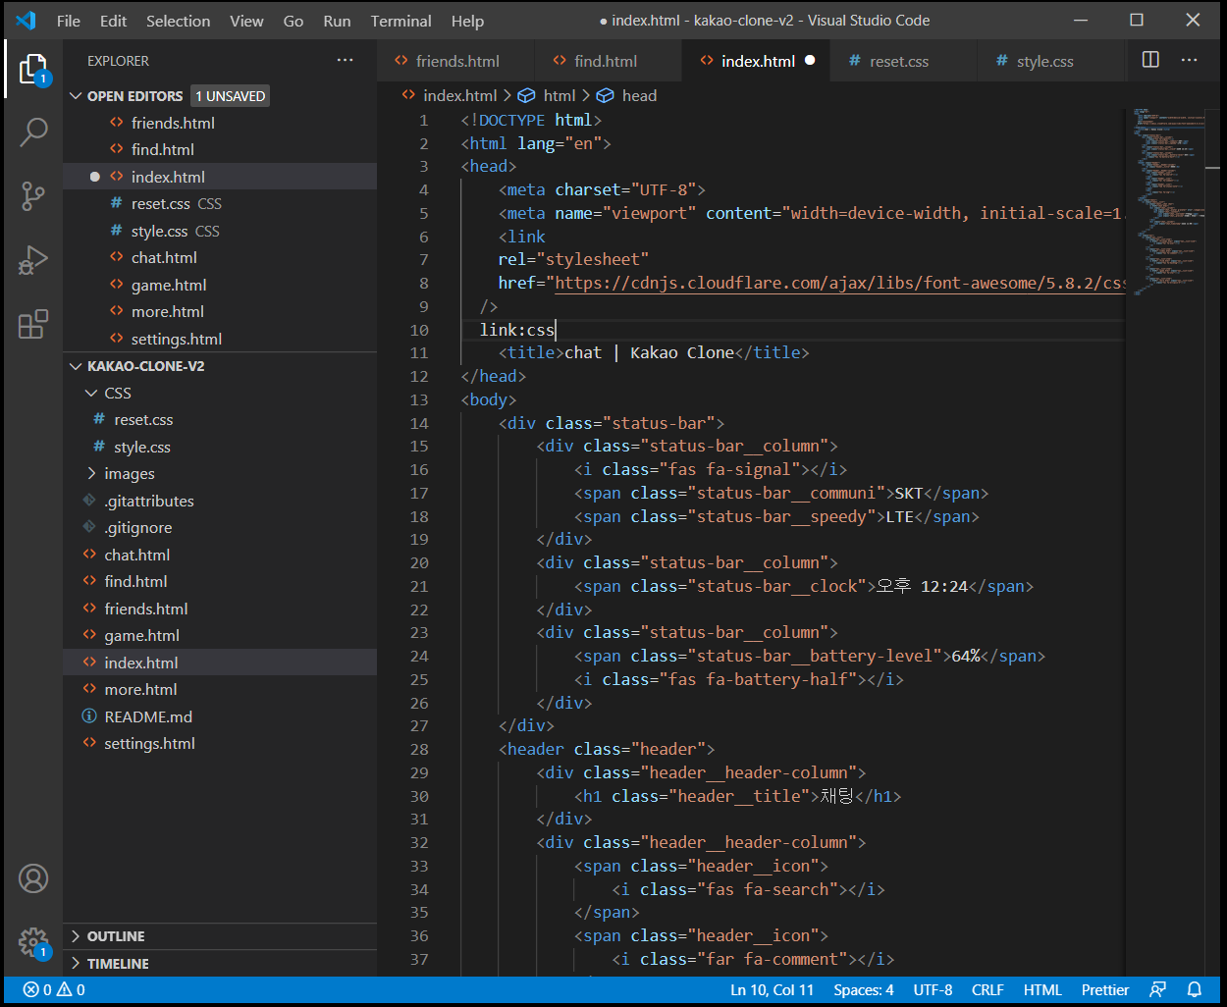This screenshot has width=1227, height=1007.
Task: Open editor more actions ellipsis
Action: click(x=1190, y=60)
